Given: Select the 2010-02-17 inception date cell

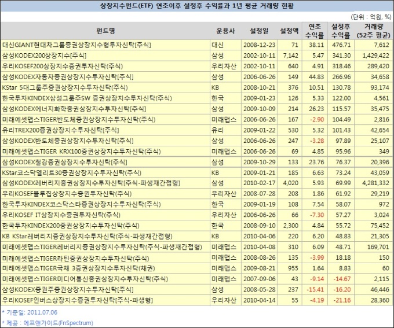Looking at the screenshot, I should 260,183.
